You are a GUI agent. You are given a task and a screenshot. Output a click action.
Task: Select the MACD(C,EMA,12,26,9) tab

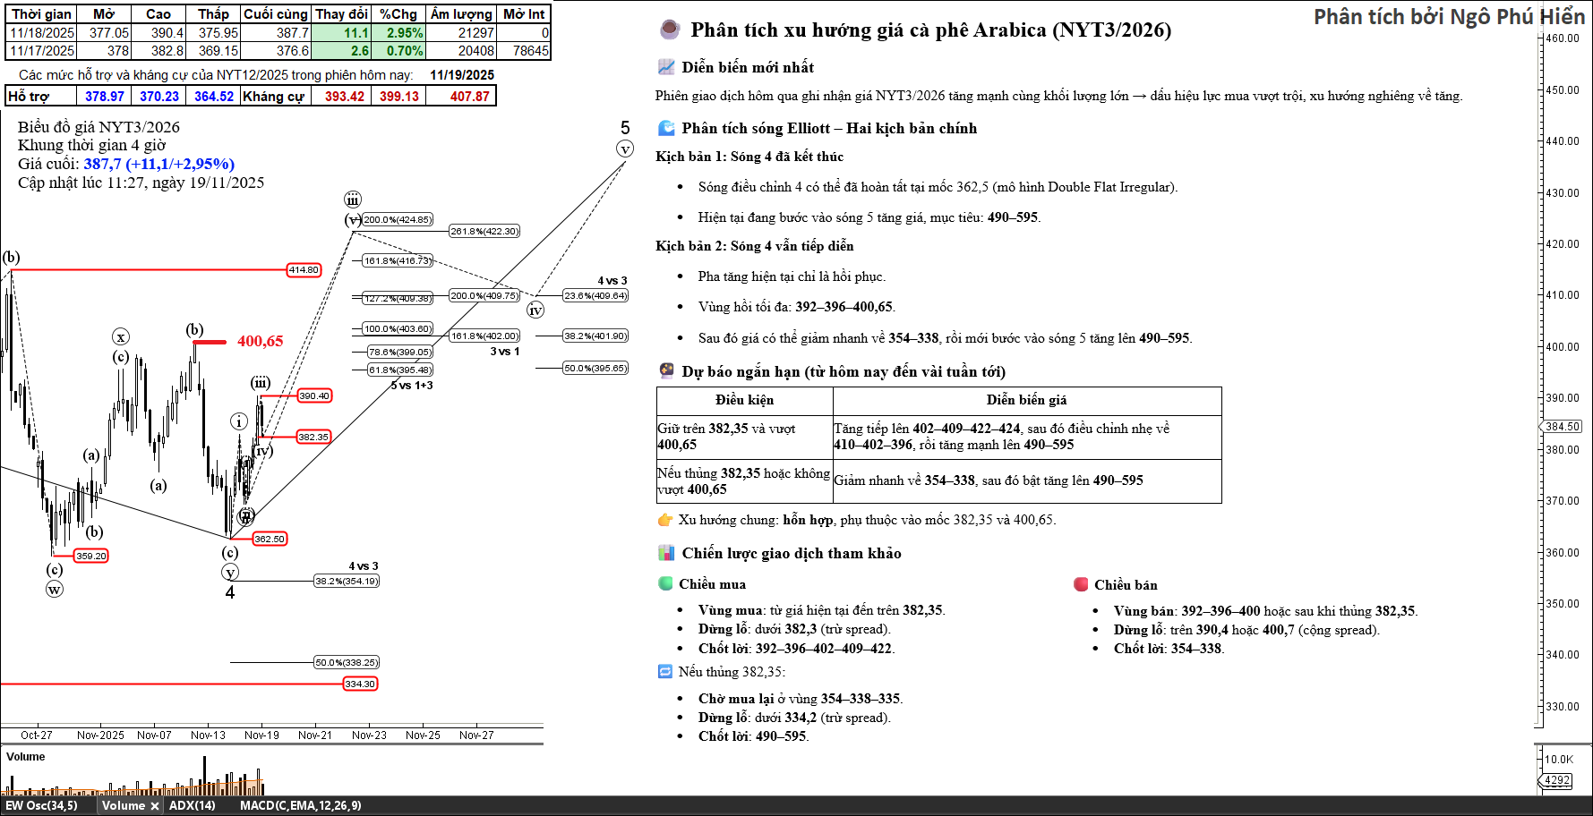pyautogui.click(x=300, y=805)
